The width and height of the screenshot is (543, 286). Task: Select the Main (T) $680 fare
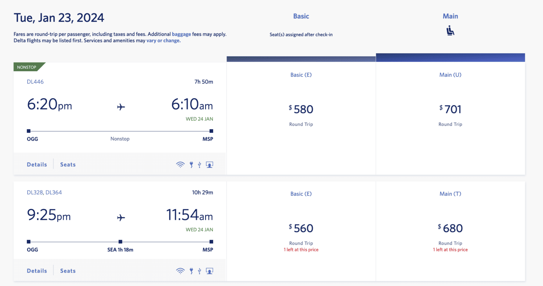point(450,228)
